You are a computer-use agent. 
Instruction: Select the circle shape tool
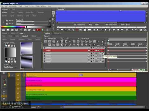pos(53,19)
